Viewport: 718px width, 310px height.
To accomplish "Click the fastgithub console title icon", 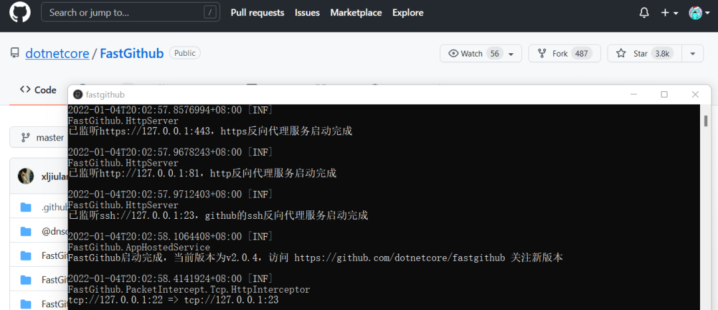I will [x=78, y=94].
